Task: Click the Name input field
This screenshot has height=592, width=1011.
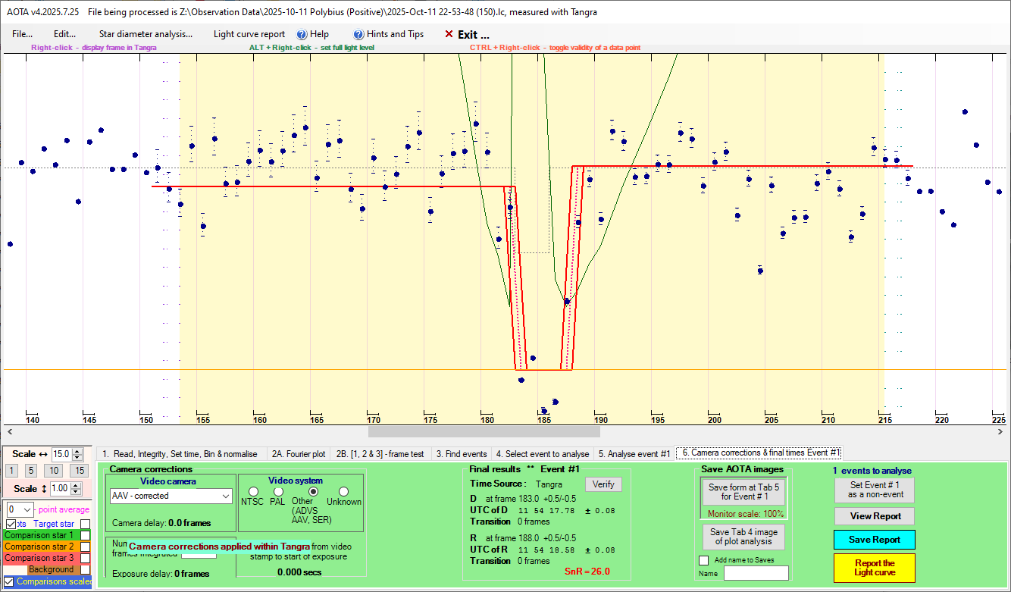Action: 756,573
